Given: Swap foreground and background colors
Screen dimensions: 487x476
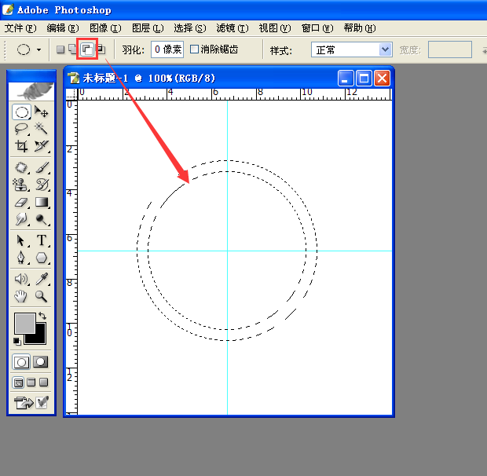Looking at the screenshot, I should (x=42, y=316).
